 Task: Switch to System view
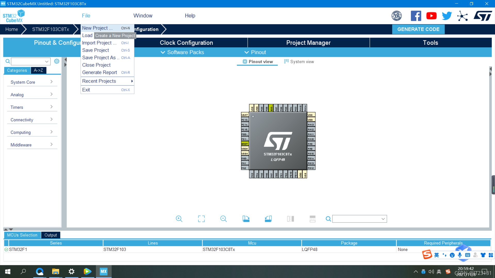point(299,62)
